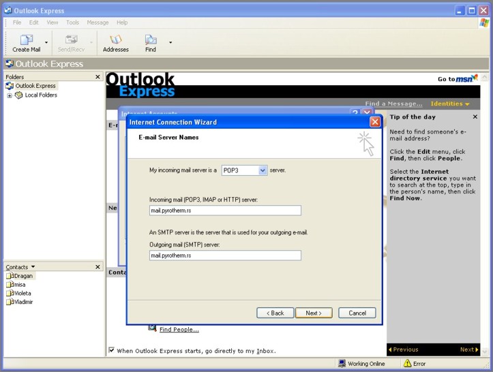Click the Error warning icon in status bar
Screen dimensions: 493x372
tap(406, 364)
